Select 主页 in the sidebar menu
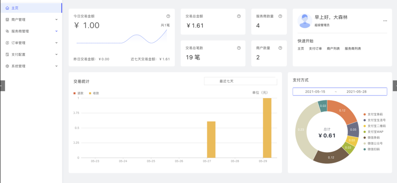This screenshot has height=183, width=397. point(15,8)
